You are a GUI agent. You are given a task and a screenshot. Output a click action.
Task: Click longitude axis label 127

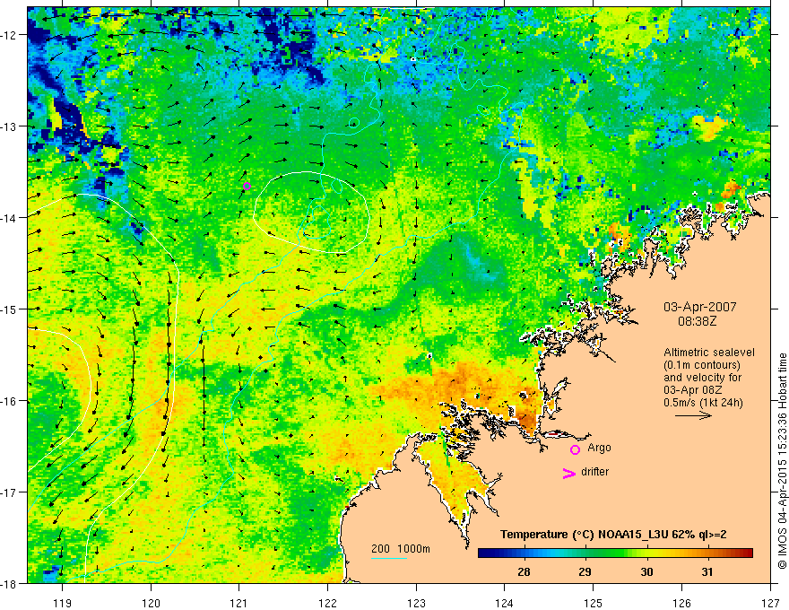tap(770, 603)
